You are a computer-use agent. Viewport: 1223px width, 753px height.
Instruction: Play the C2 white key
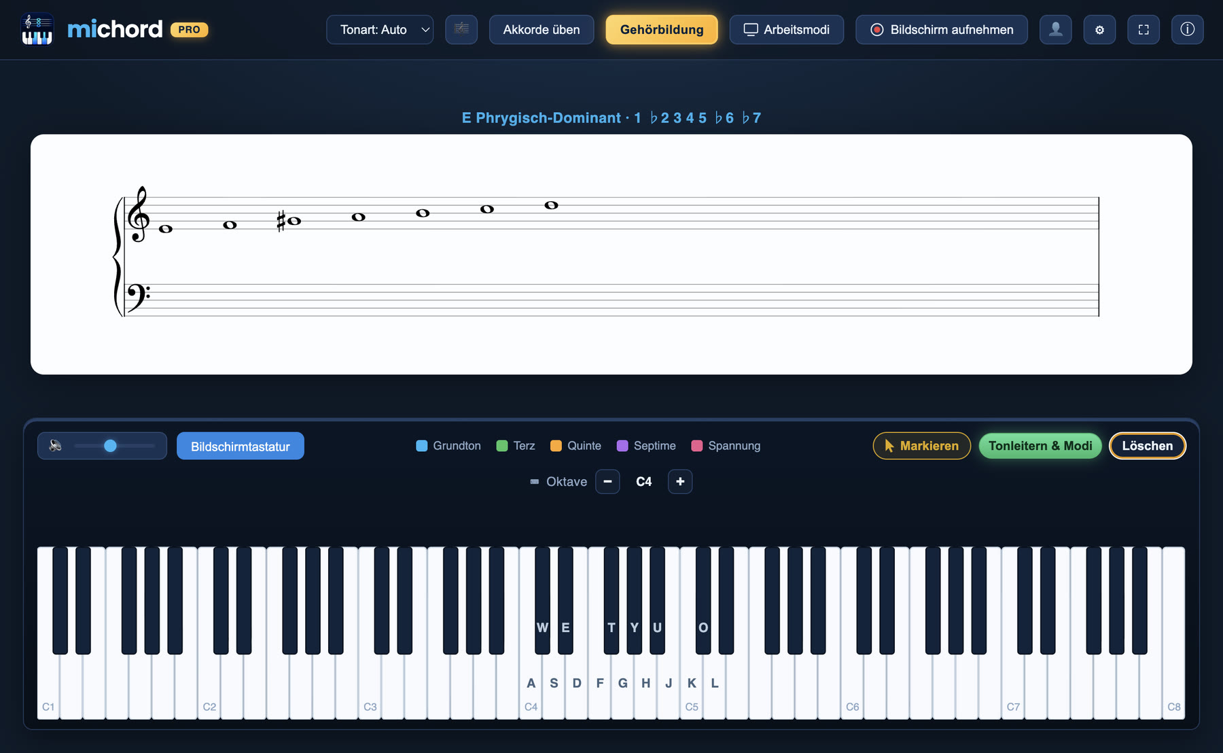click(209, 686)
